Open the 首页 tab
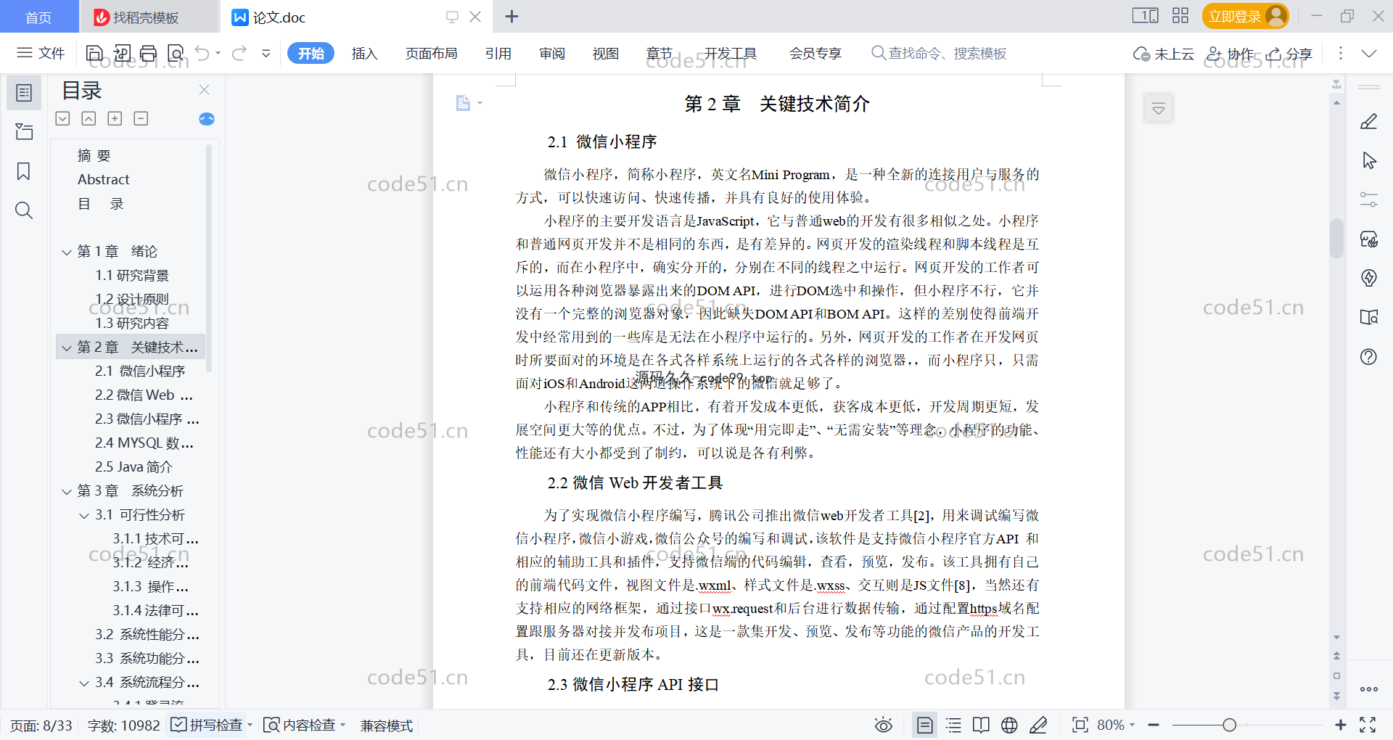Viewport: 1393px width, 740px height. point(39,17)
